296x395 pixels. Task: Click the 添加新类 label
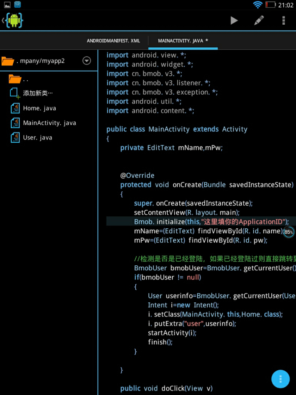point(38,93)
